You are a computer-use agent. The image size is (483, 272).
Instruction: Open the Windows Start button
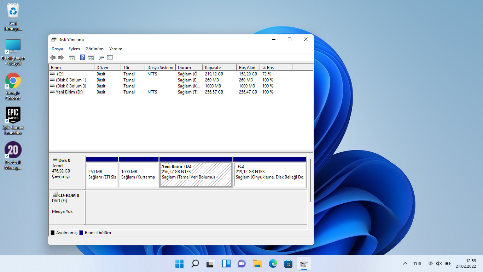tap(180, 263)
